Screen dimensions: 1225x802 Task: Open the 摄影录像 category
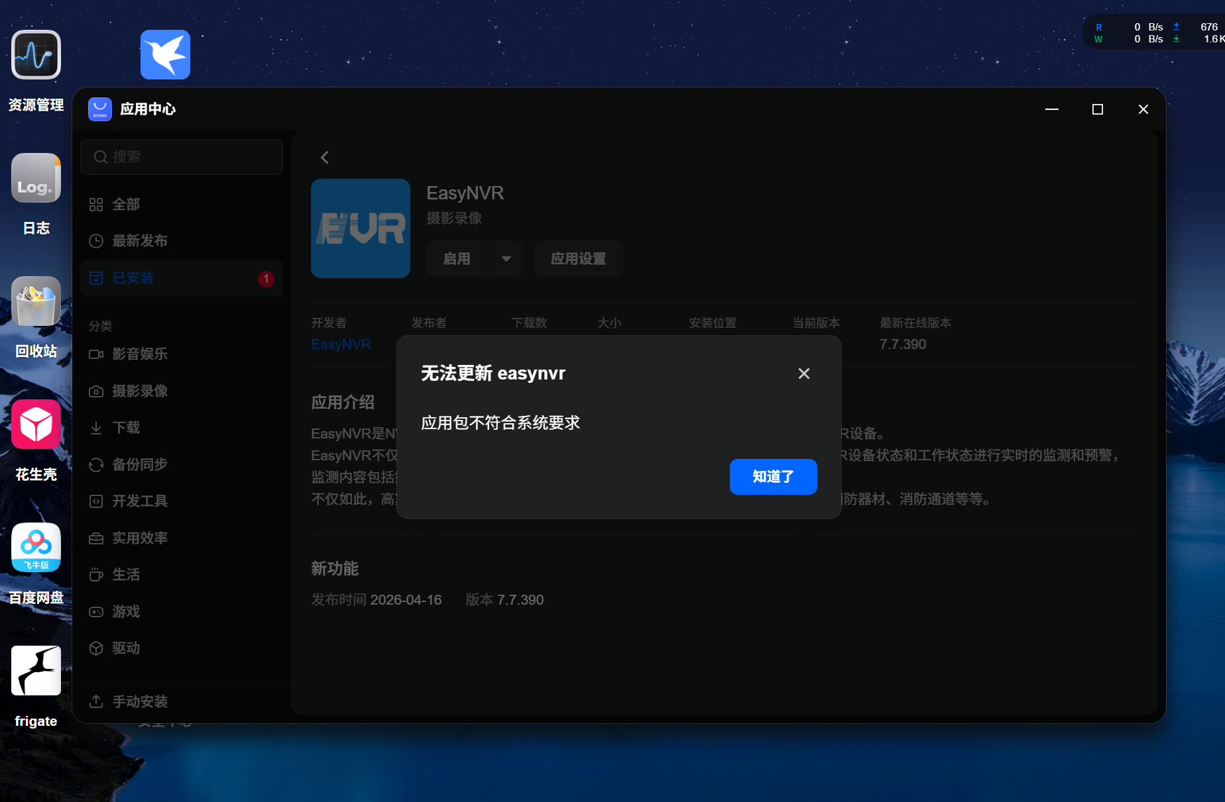[182, 391]
